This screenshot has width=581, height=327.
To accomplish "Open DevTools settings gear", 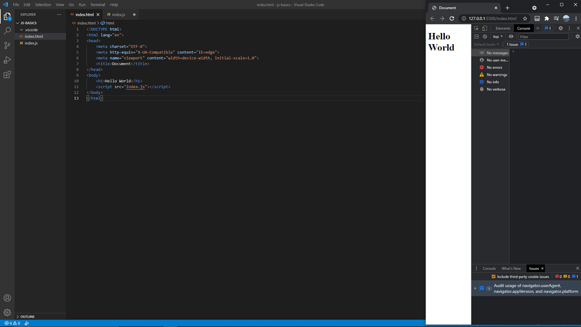I will pyautogui.click(x=561, y=28).
